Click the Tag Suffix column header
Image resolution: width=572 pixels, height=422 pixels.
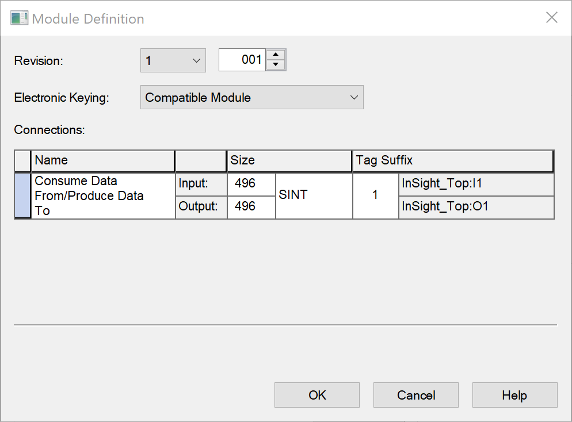[452, 161]
